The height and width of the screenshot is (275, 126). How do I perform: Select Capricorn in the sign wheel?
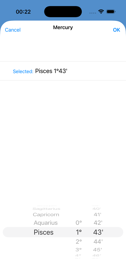pos(46,215)
